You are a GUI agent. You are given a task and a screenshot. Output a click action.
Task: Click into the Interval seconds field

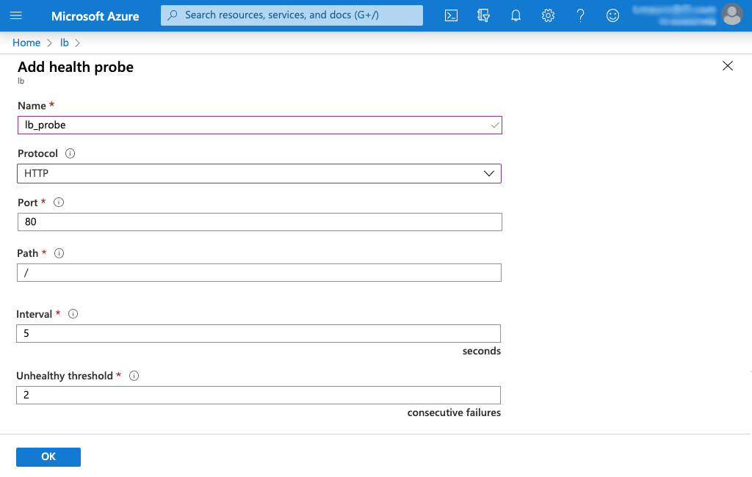click(x=258, y=333)
